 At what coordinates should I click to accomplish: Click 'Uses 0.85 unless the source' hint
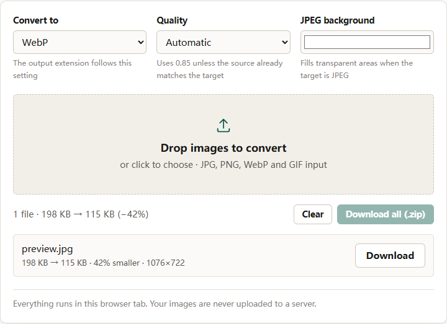point(220,69)
